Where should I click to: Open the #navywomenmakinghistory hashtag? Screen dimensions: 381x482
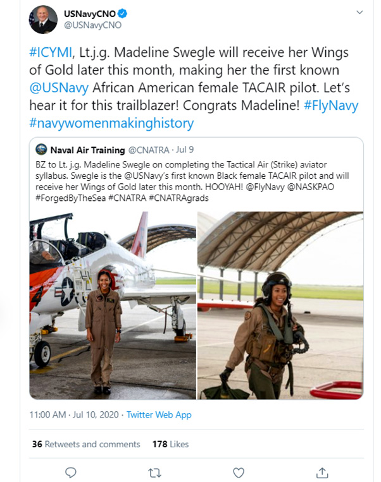pyautogui.click(x=111, y=123)
